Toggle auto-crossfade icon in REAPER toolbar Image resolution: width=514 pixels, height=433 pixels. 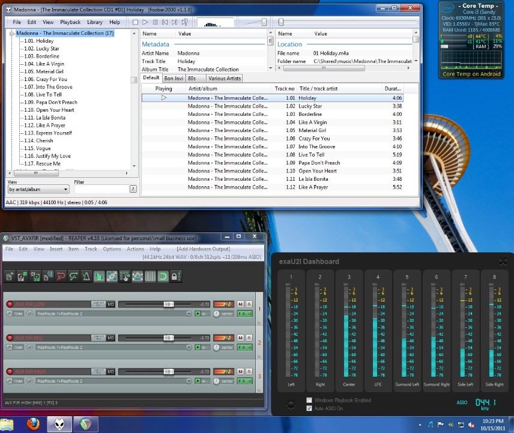click(99, 276)
